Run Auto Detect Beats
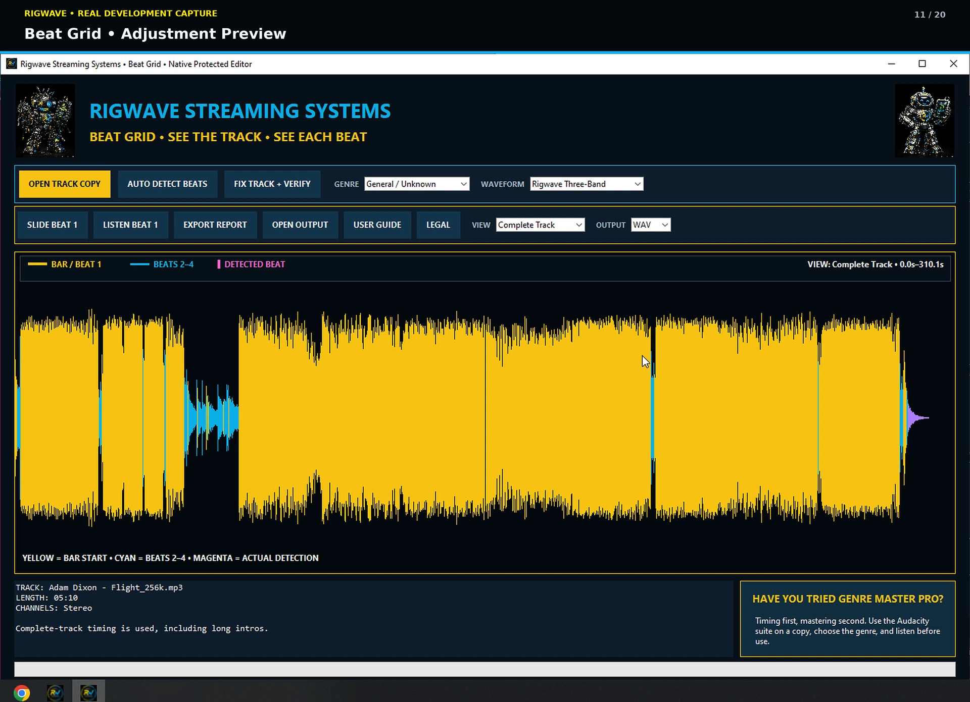The width and height of the screenshot is (970, 702). tap(167, 184)
